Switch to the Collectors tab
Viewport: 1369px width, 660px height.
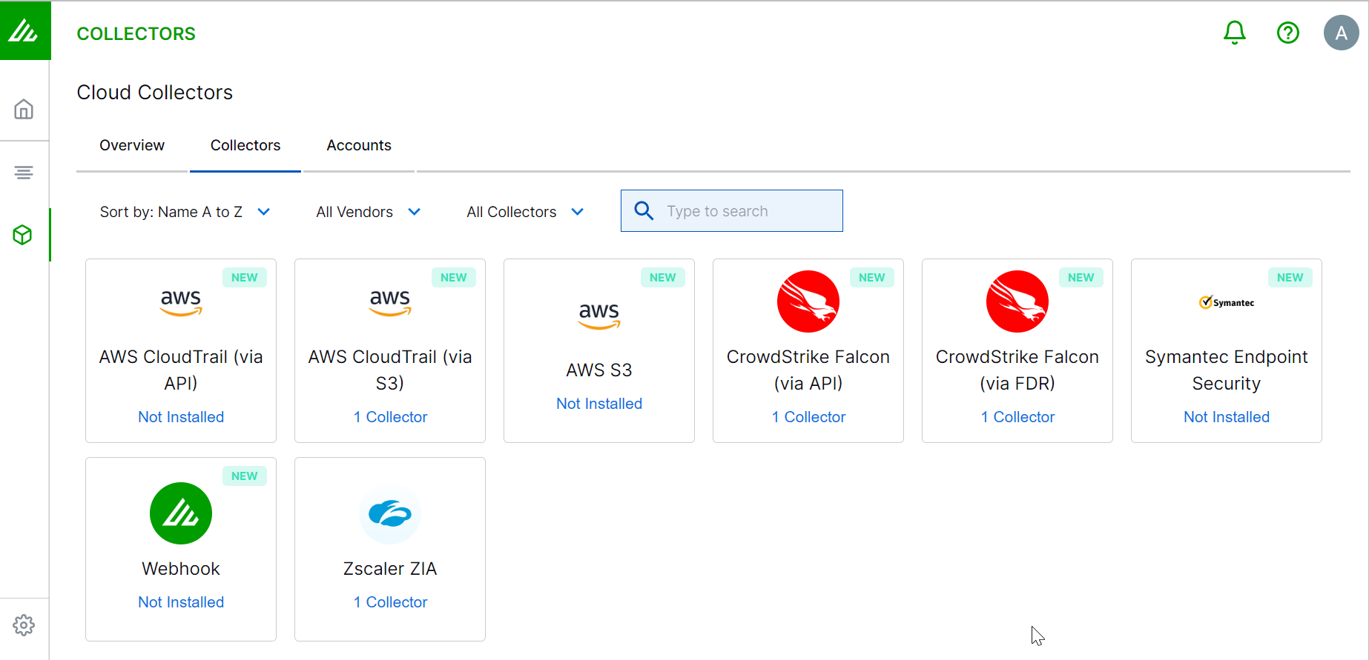[245, 145]
